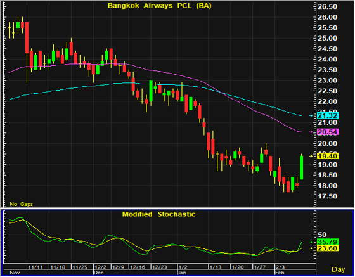Click the 1/13 date axis label
Viewport: 355px width, 277px height.
(216, 267)
